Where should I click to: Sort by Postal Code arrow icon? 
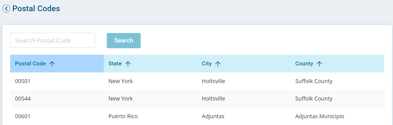pos(52,64)
